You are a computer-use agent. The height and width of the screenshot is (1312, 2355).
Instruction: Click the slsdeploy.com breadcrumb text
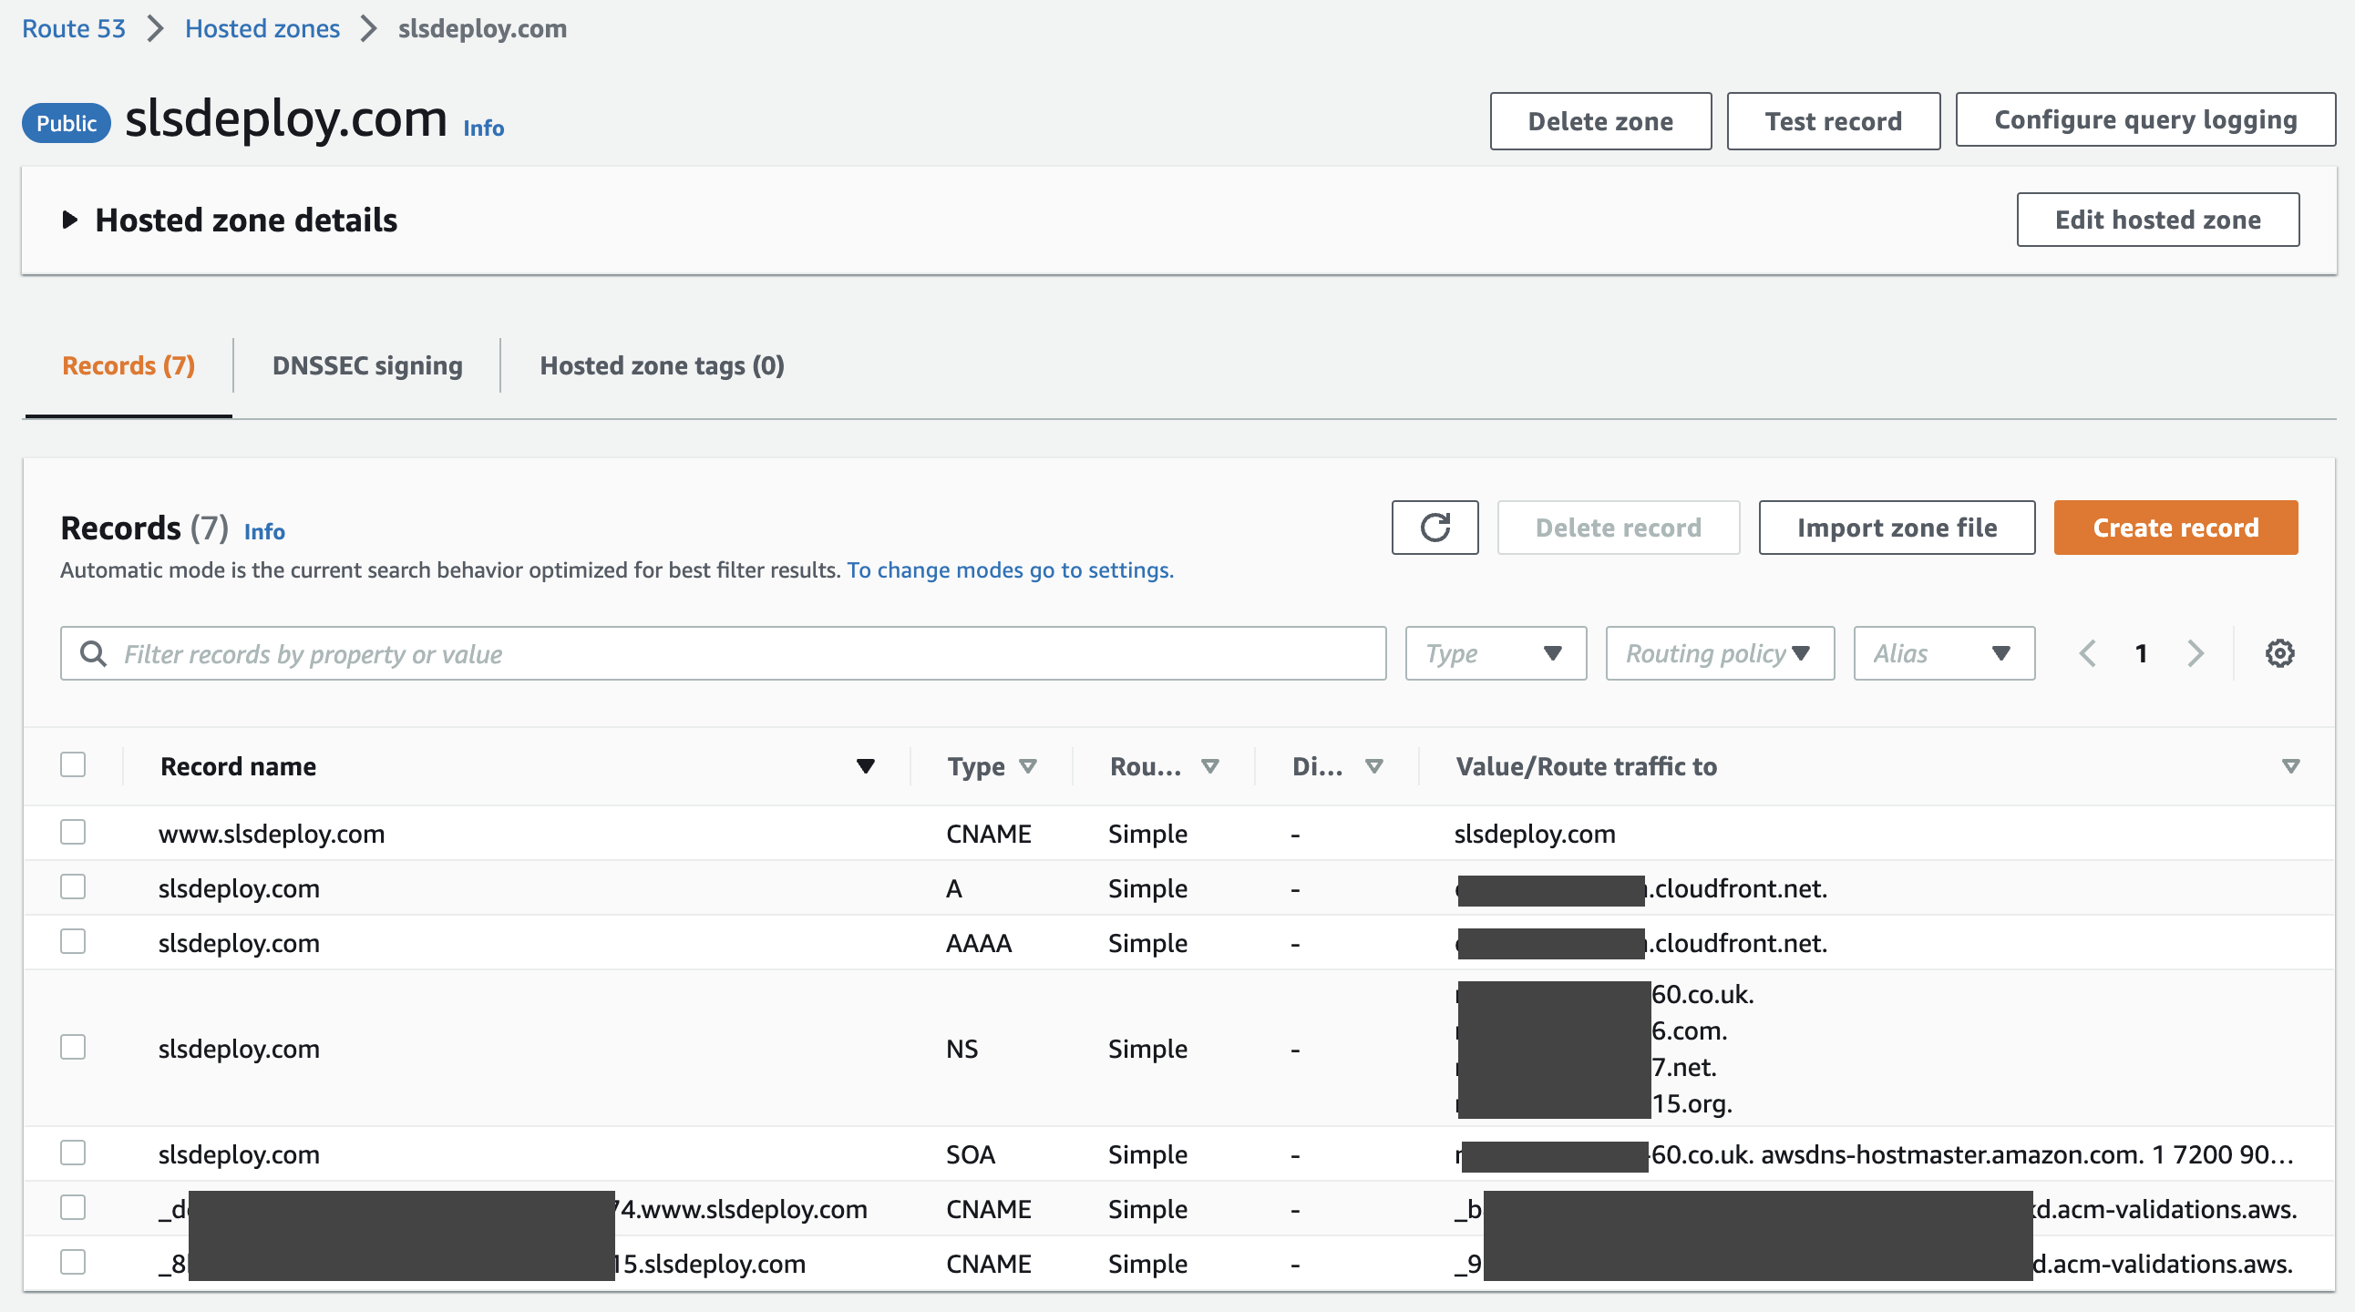(x=483, y=28)
